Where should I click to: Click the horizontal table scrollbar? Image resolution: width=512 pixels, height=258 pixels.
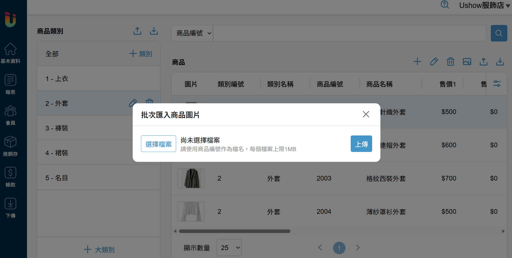pos(235,231)
